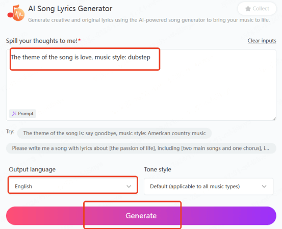Click the magic wand Prompt icon
This screenshot has height=229, width=282.
pyautogui.click(x=14, y=114)
